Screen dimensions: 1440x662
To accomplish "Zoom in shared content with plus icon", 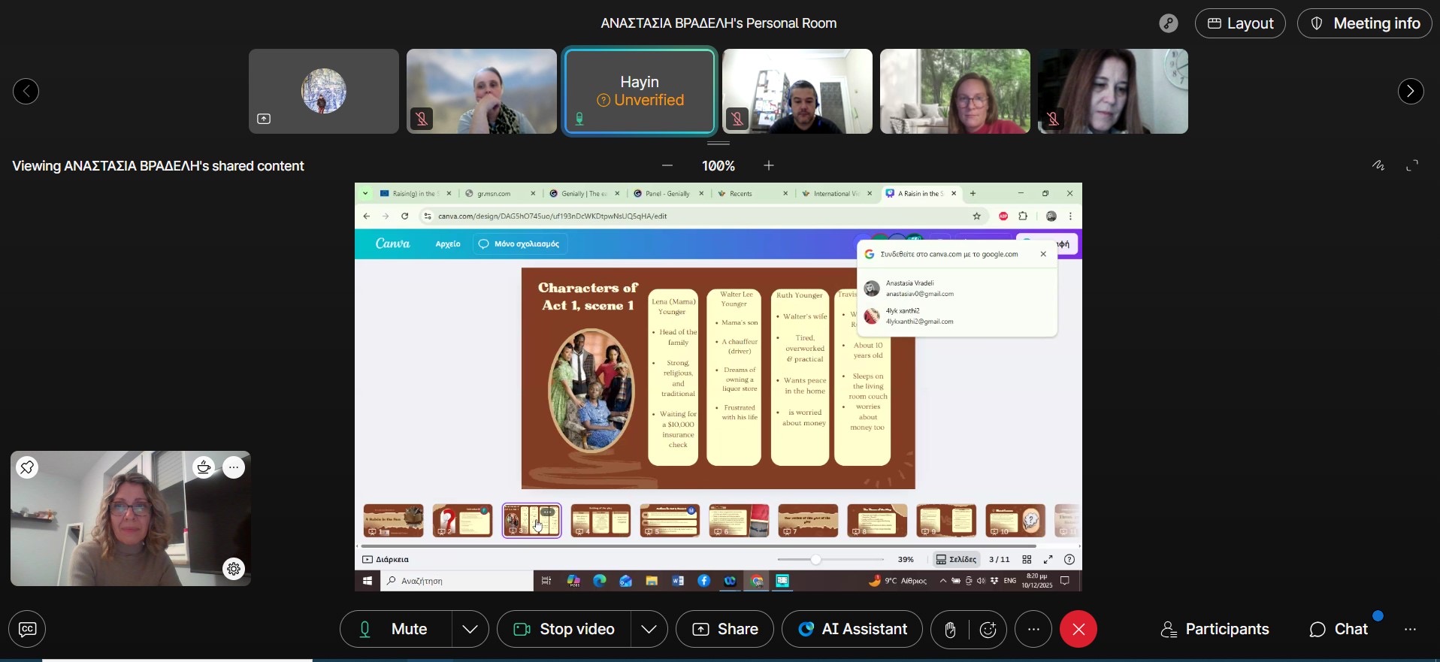I will click(x=768, y=165).
